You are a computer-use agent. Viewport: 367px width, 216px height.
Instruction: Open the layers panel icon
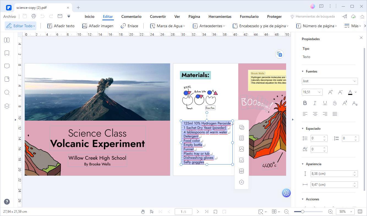click(7, 106)
